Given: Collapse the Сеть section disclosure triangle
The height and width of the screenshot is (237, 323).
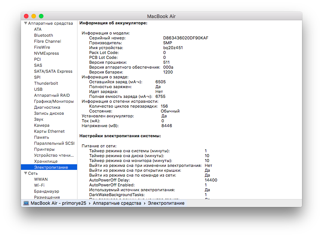Looking at the screenshot, I should pyautogui.click(x=25, y=173).
